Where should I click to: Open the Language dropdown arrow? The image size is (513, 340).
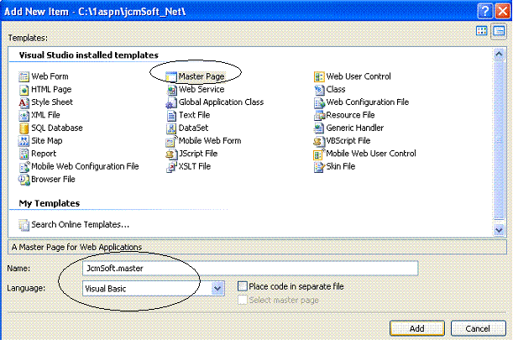pyautogui.click(x=217, y=288)
